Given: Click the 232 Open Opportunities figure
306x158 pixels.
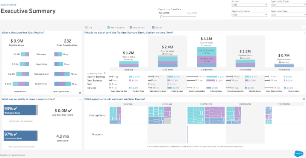Looking at the screenshot, I should (68, 41).
